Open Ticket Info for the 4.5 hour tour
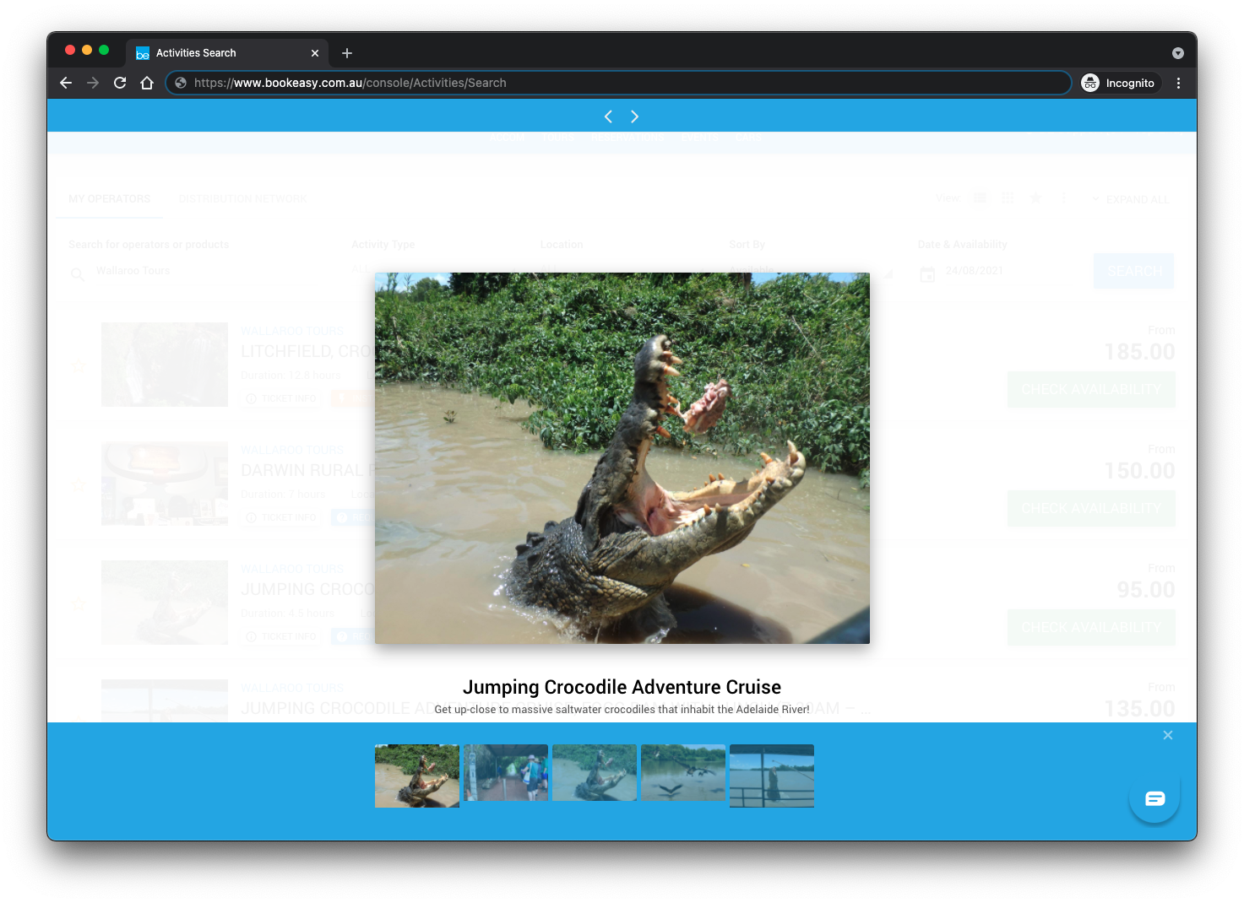 tap(282, 636)
